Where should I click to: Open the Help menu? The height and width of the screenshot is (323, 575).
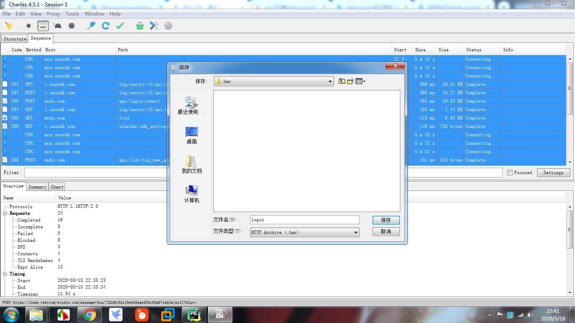click(x=115, y=14)
